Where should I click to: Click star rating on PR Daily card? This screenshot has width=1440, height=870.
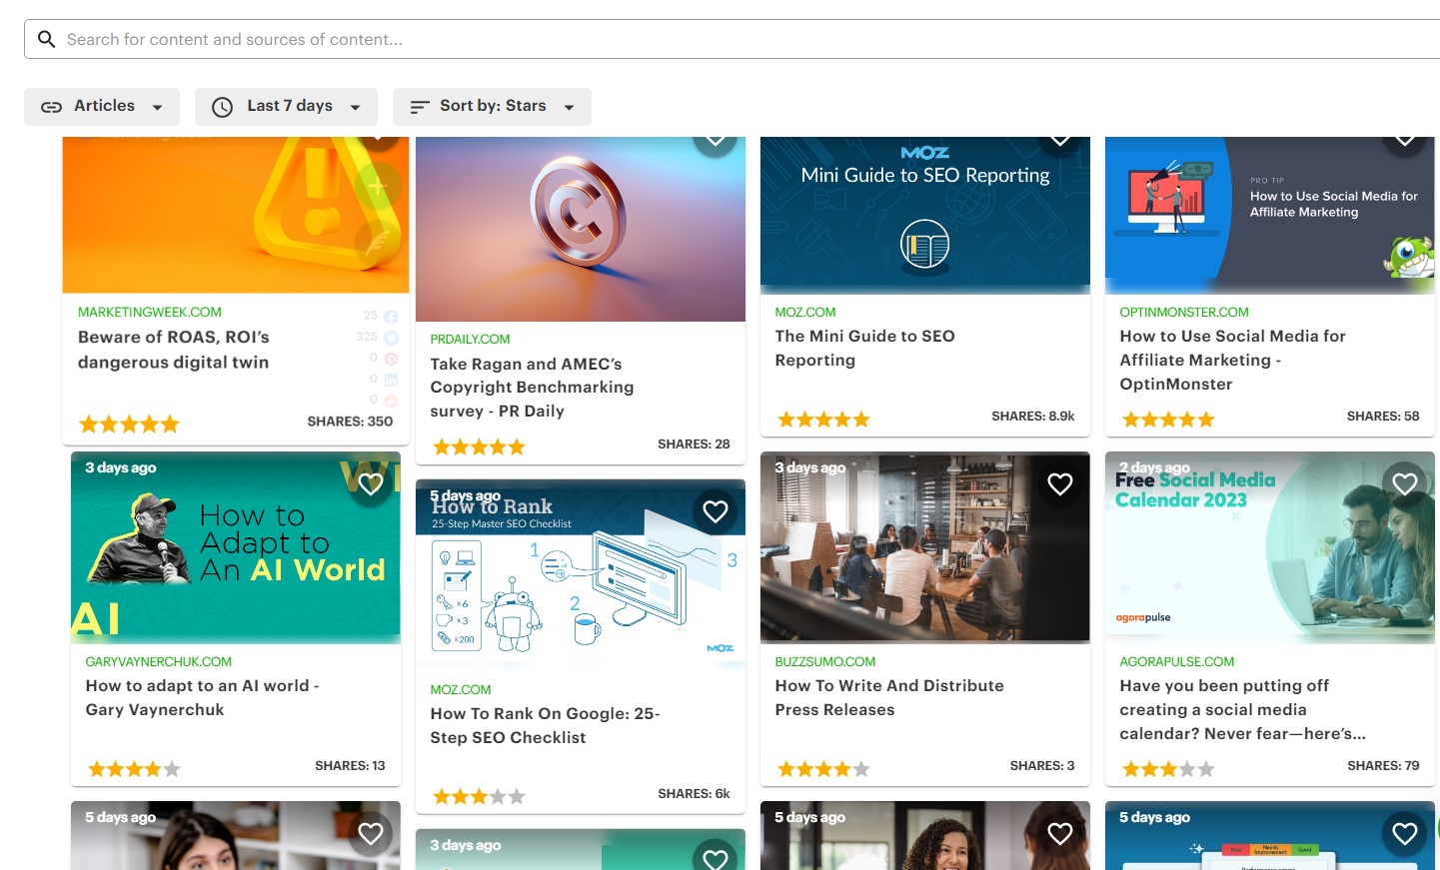[479, 446]
